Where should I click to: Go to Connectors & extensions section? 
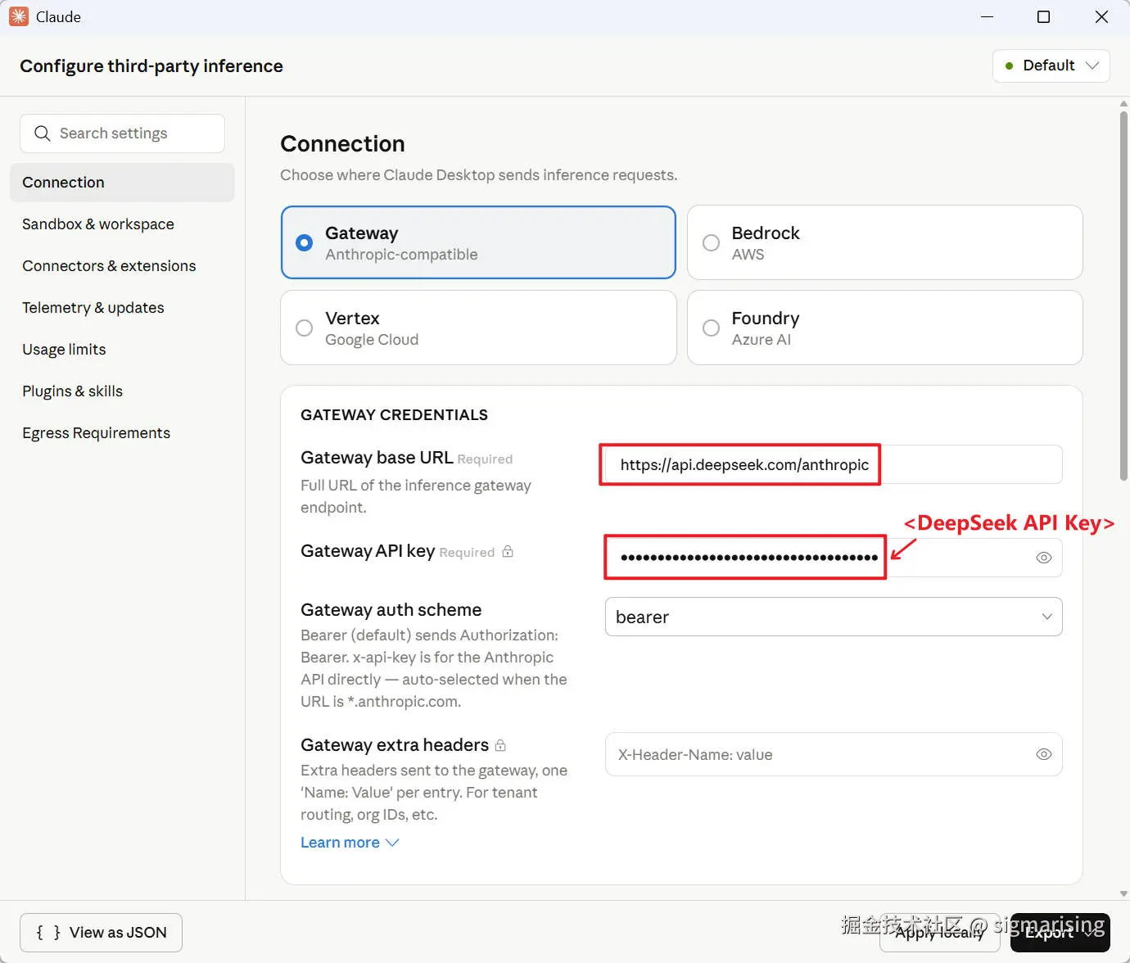pos(109,266)
